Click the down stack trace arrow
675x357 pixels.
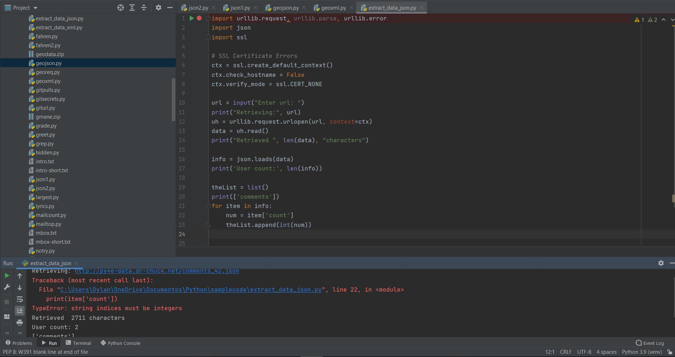pyautogui.click(x=20, y=287)
